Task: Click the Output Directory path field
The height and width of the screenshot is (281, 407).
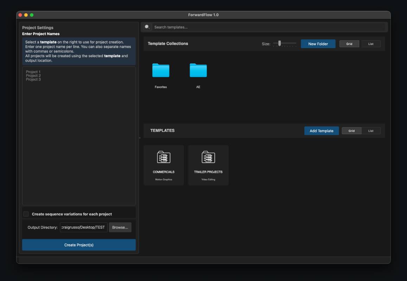Action: pos(84,227)
